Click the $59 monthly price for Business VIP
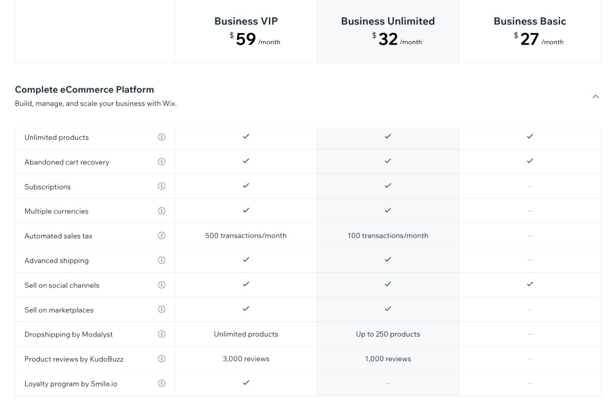 coord(246,38)
